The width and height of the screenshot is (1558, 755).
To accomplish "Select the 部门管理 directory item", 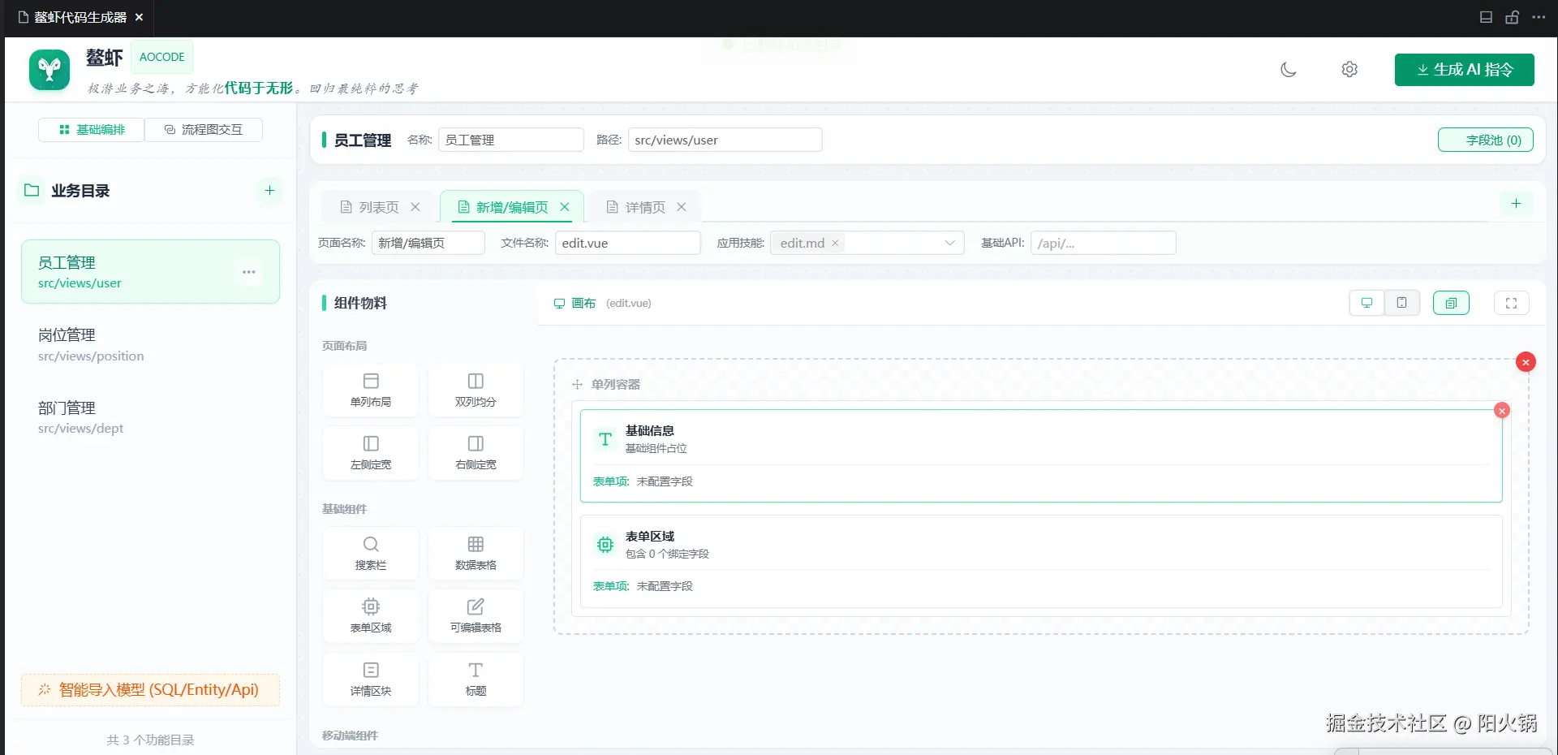I will pyautogui.click(x=150, y=417).
